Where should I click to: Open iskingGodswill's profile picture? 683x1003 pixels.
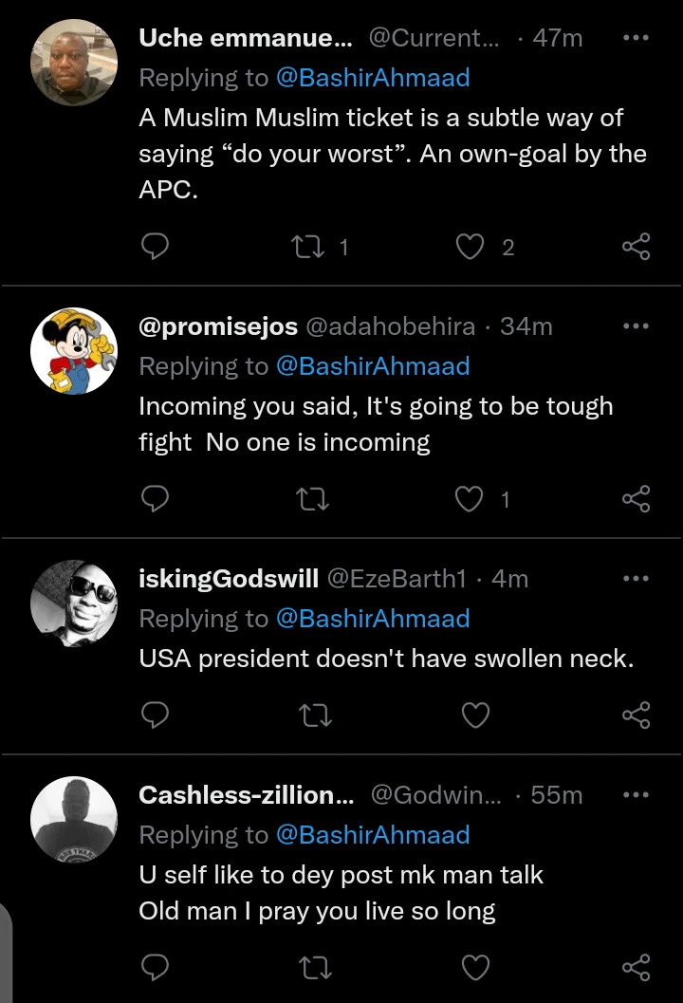tap(74, 603)
